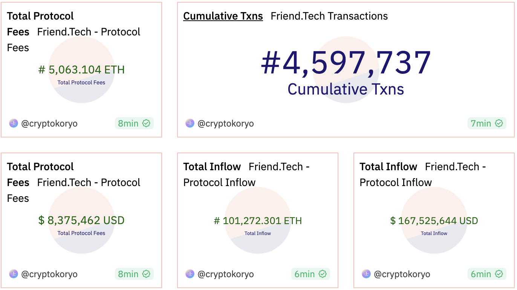Open the @cryptokoryo profile link on the Cumulative Txns card
The image size is (517, 290).
(226, 123)
